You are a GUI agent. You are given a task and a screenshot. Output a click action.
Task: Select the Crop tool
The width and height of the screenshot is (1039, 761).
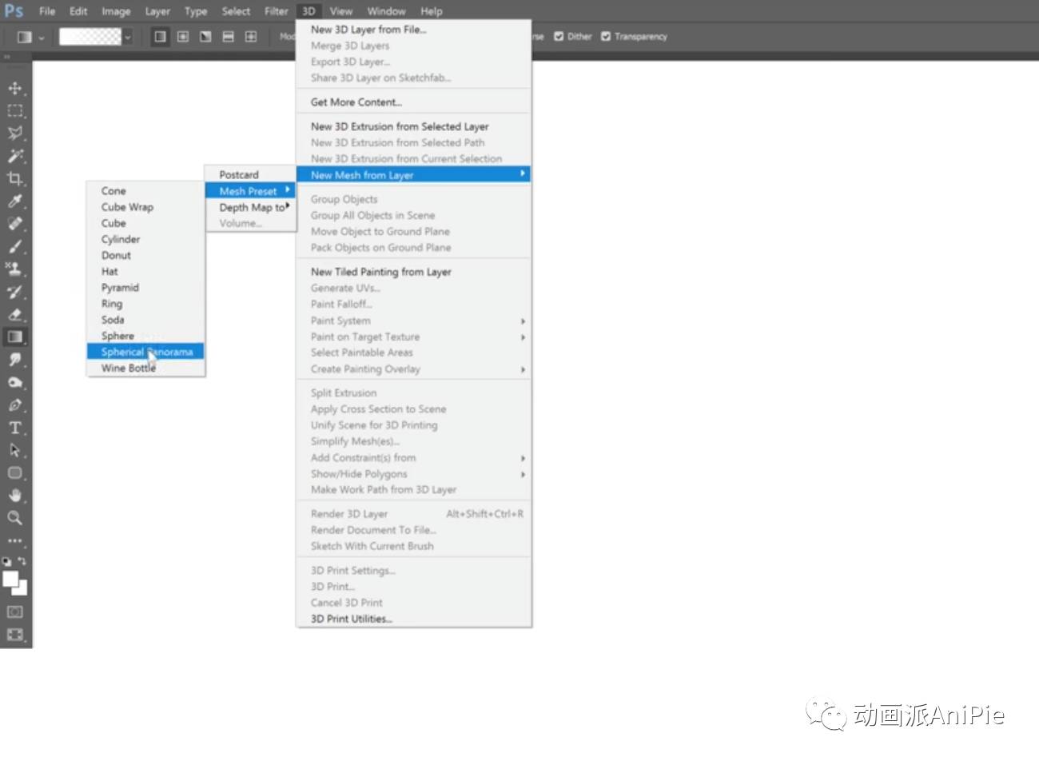pyautogui.click(x=15, y=178)
